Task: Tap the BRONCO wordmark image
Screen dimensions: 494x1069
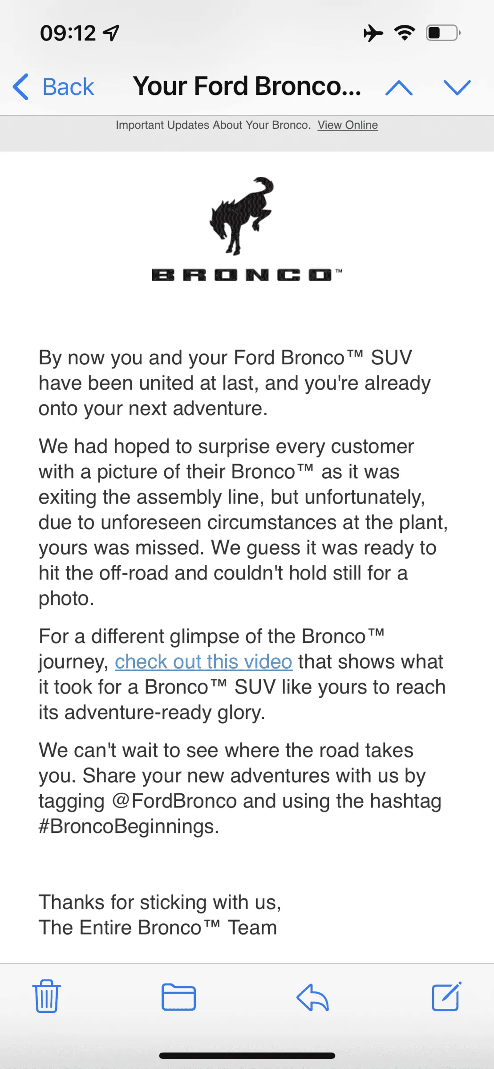Action: pyautogui.click(x=247, y=275)
